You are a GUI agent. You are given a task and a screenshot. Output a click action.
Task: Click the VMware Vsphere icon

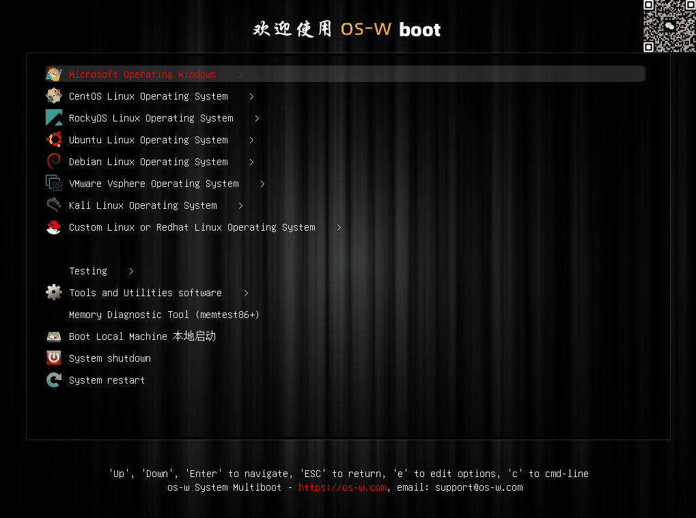pyautogui.click(x=54, y=183)
